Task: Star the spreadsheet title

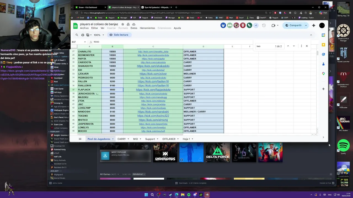Action: [x=123, y=24]
